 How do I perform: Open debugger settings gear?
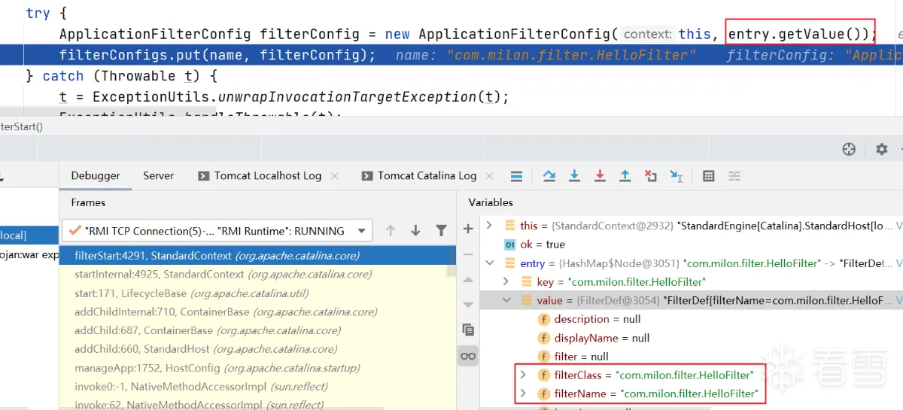click(882, 149)
